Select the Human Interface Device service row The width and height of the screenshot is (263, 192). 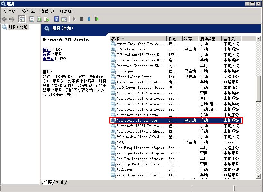tap(176, 44)
